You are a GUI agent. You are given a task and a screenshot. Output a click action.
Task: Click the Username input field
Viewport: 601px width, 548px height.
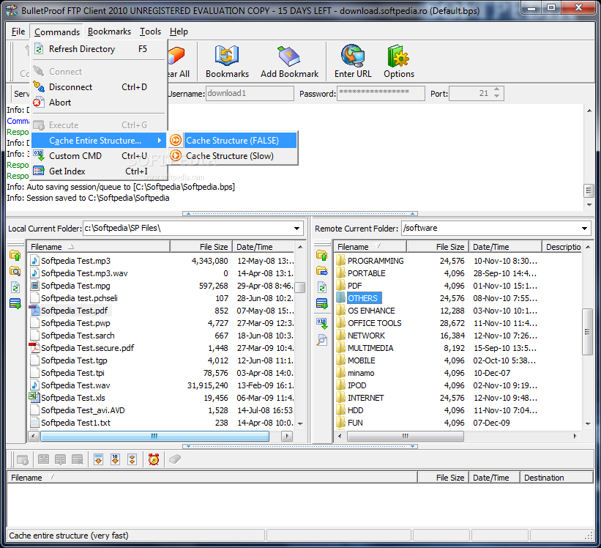250,94
